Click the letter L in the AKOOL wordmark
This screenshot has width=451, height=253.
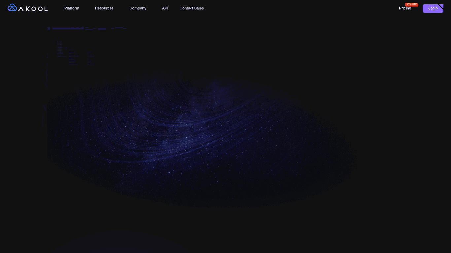coord(46,9)
